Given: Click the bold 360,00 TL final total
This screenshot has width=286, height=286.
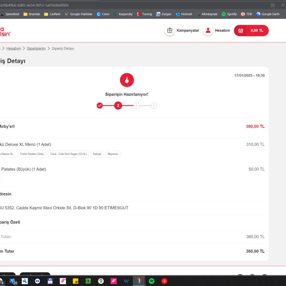Looking at the screenshot, I should 255,251.
